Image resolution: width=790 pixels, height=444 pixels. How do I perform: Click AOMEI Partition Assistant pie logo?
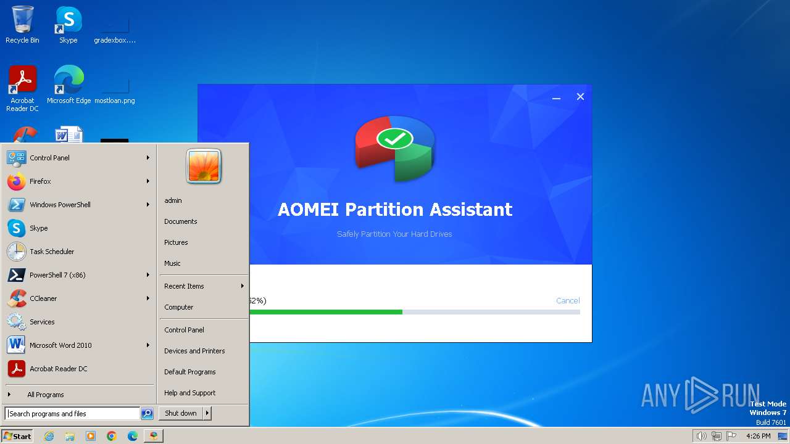[395, 149]
